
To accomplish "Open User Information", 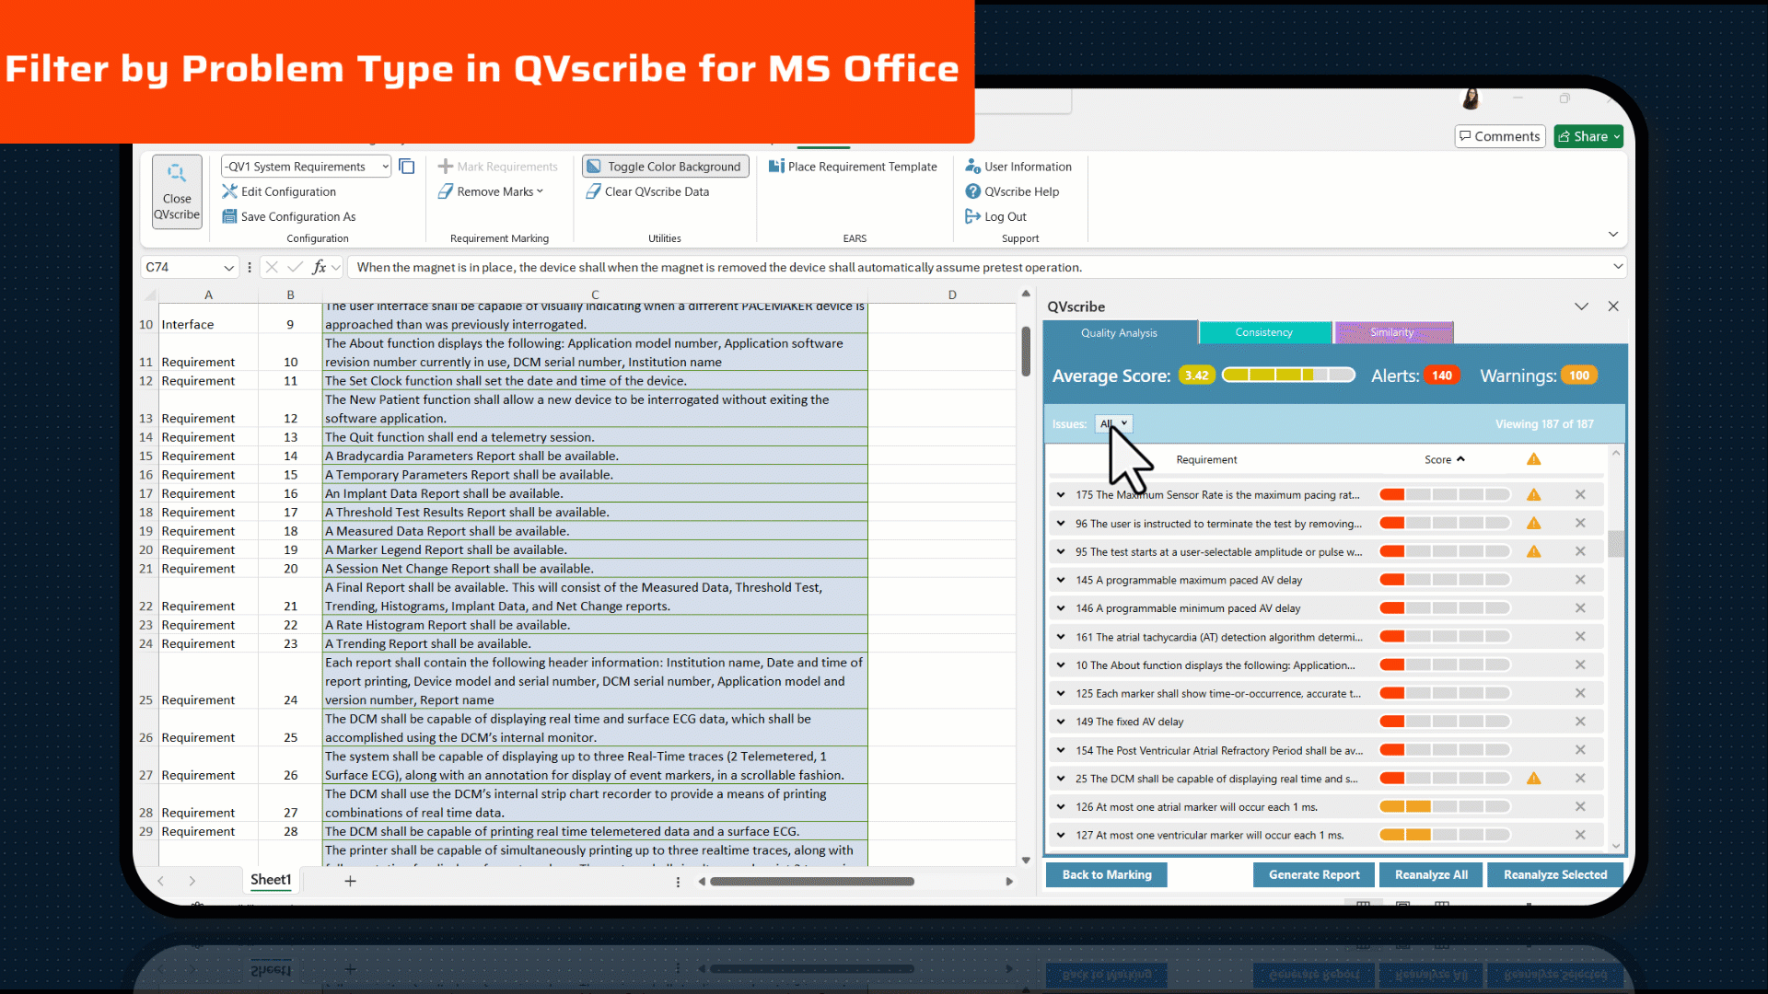I will tap(1018, 167).
